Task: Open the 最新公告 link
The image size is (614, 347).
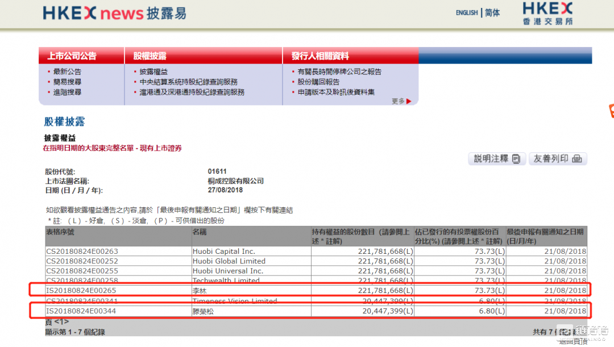Action: pyautogui.click(x=67, y=72)
